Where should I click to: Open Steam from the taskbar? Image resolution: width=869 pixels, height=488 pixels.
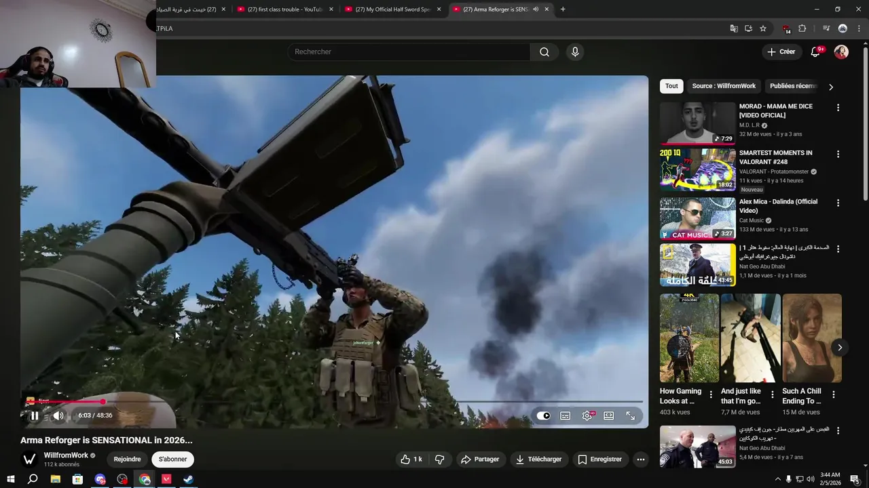[188, 479]
